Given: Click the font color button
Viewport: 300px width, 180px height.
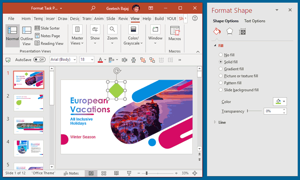Looking at the screenshot, I should point(100,60).
